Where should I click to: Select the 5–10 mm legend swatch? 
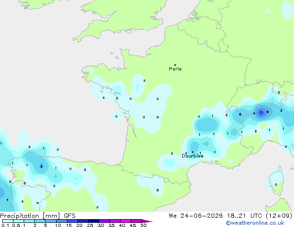tap(51, 221)
